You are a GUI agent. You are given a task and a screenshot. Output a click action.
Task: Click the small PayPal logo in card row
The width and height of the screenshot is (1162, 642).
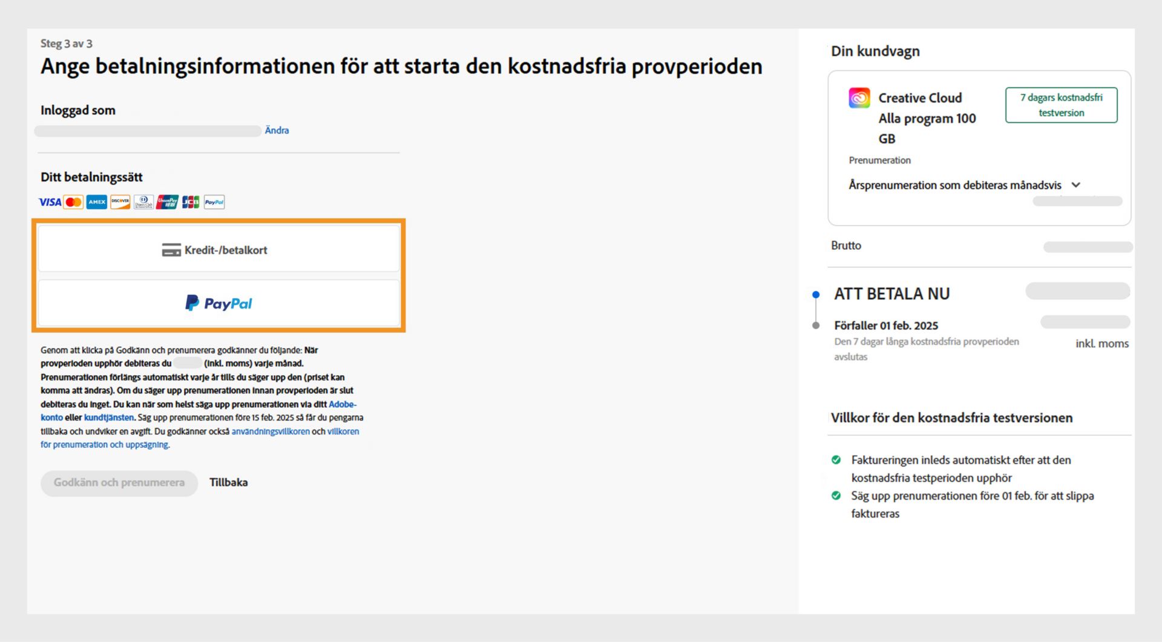[x=214, y=202]
